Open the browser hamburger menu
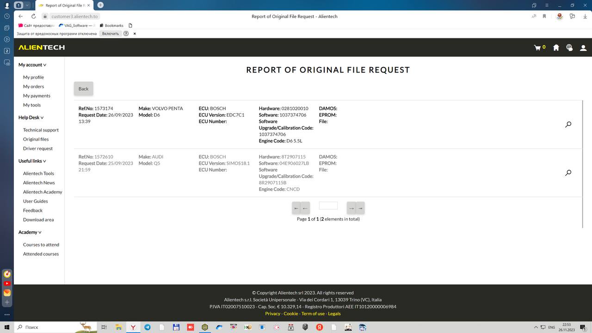Viewport: 592px width, 333px height. point(547,5)
